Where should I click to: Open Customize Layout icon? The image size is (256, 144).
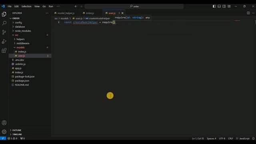click(229, 6)
